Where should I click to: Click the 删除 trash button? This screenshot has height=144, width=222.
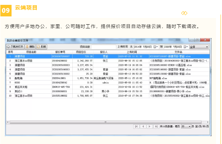point(30,47)
